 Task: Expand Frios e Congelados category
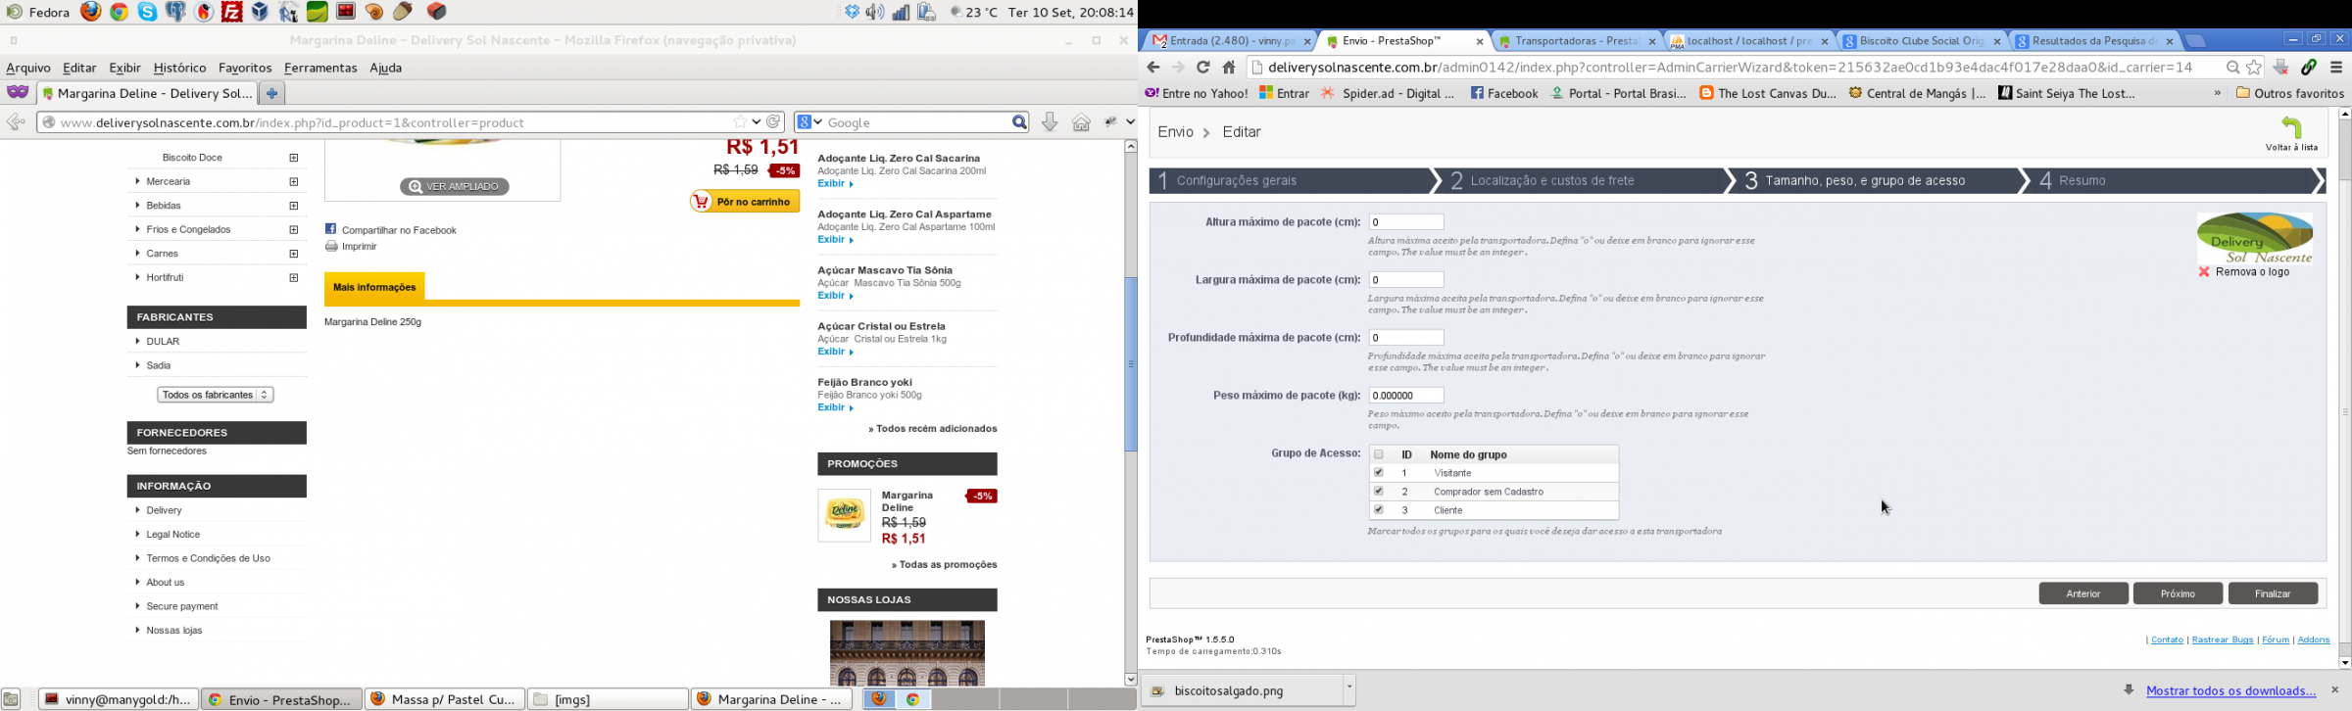coord(294,229)
